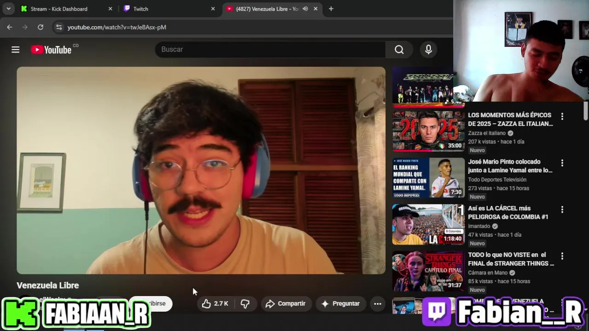
Task: Open more actions ellipsis under video
Action: tap(377, 303)
